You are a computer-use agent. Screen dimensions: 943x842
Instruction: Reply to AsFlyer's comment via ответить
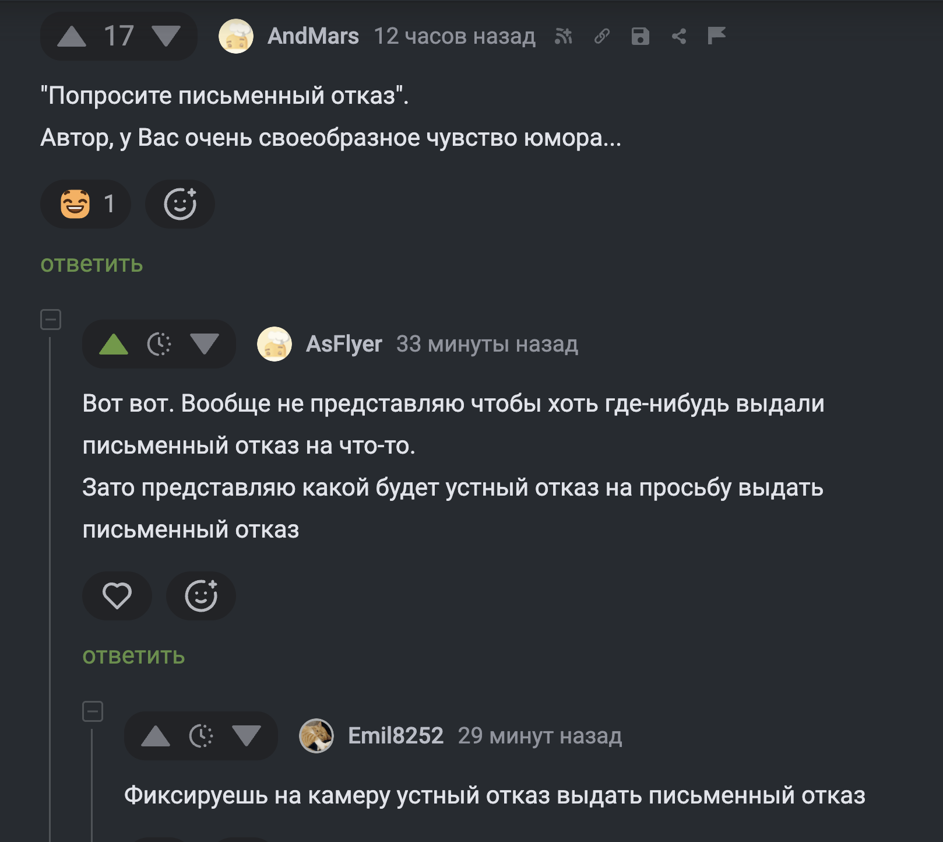(133, 656)
